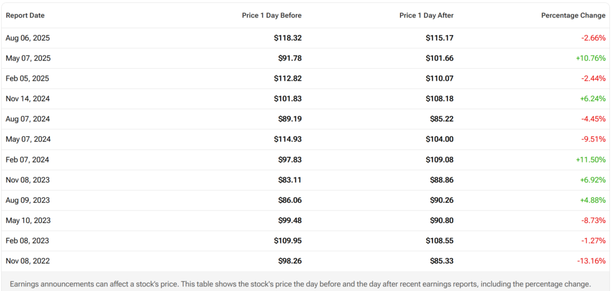Click the Price 1 Day Before header

pyautogui.click(x=271, y=15)
